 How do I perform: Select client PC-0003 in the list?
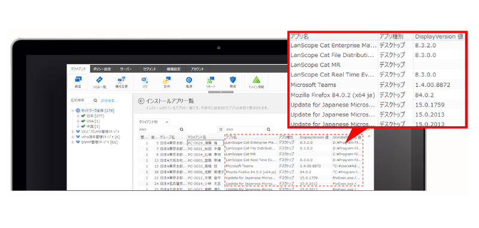click(205, 160)
